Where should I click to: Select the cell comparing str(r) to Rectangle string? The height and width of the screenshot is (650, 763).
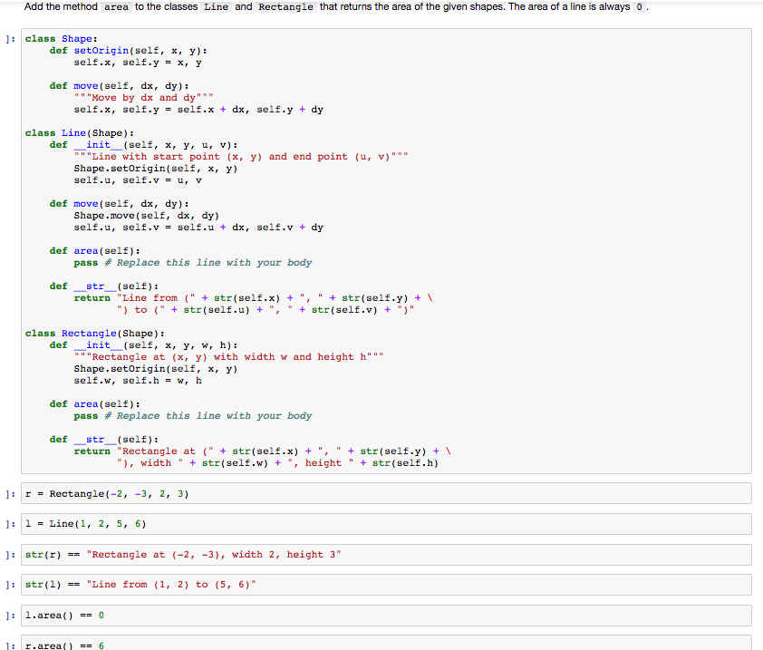[386, 555]
